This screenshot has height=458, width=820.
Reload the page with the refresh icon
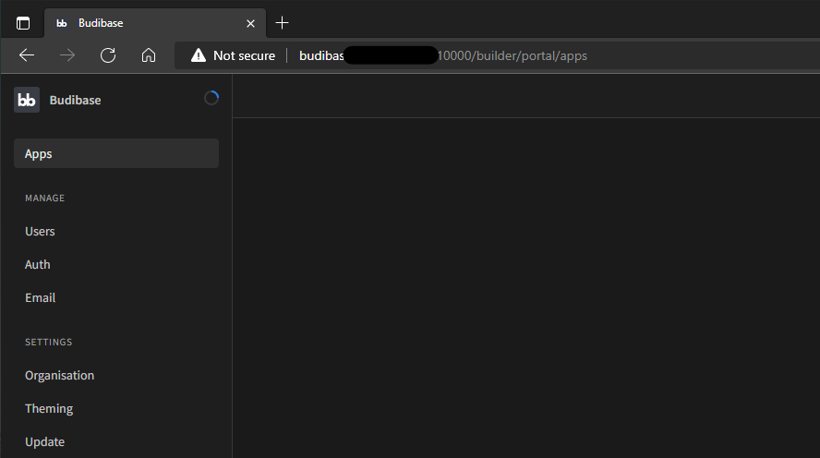(x=108, y=55)
